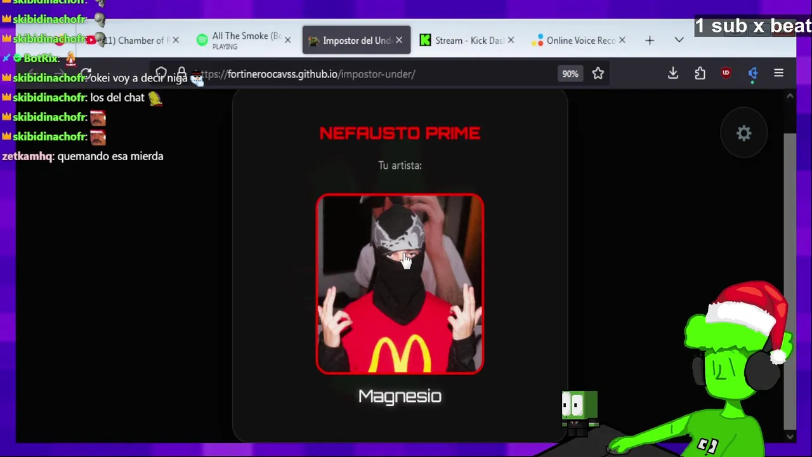
Task: Click the Spotify tab favicon
Action: pyautogui.click(x=202, y=41)
